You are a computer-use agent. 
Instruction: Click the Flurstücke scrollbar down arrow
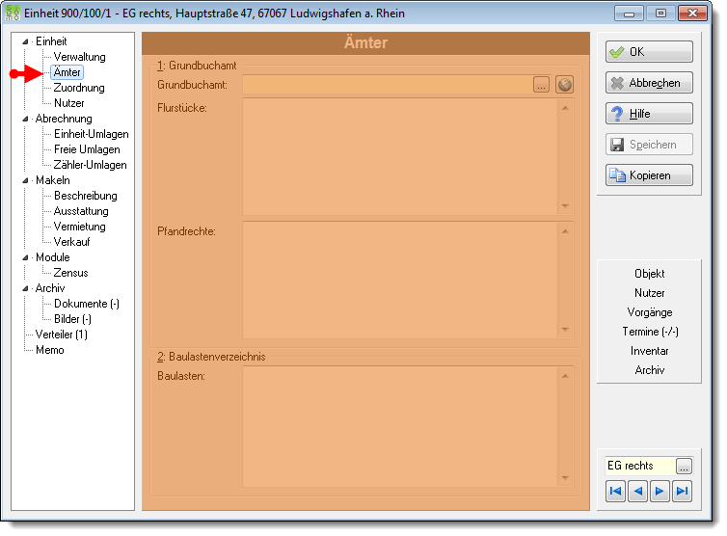565,206
